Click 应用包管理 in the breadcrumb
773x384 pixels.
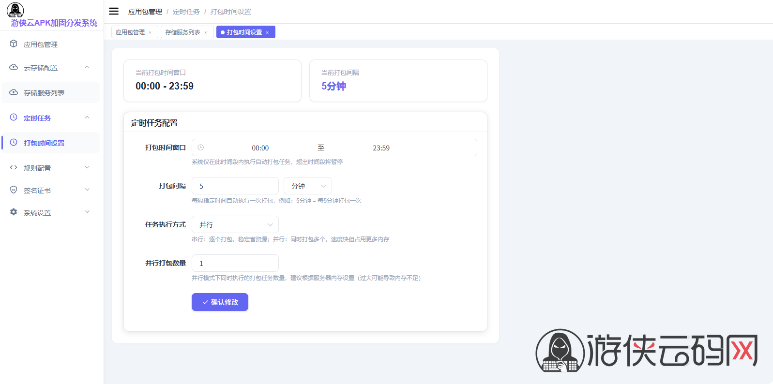pyautogui.click(x=145, y=12)
